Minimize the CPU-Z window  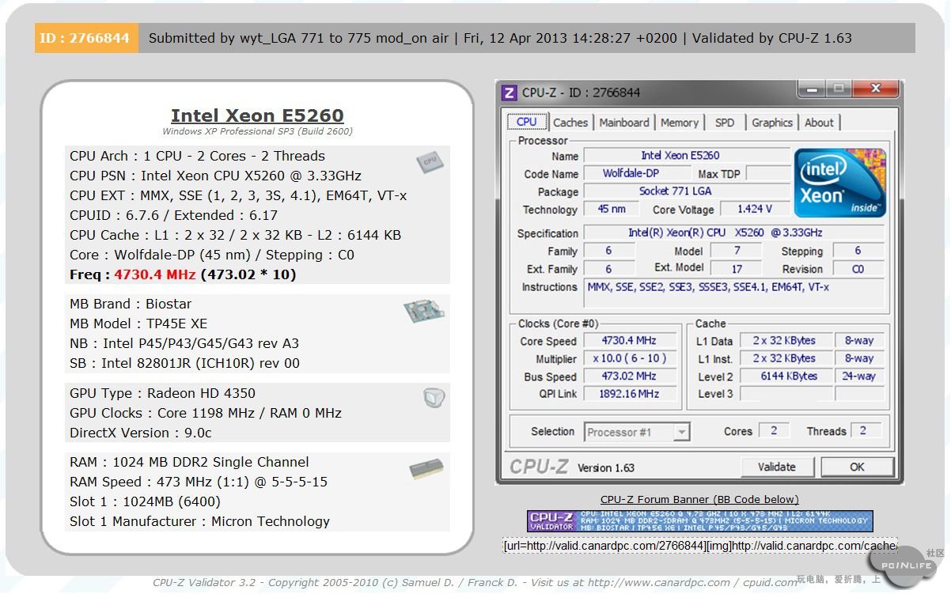pos(811,89)
